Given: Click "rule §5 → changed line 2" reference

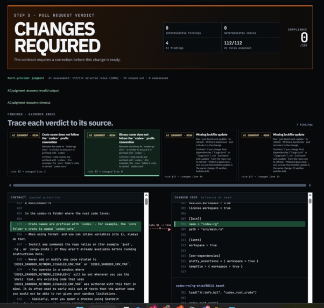Looking at the screenshot, I should tap(28, 171).
